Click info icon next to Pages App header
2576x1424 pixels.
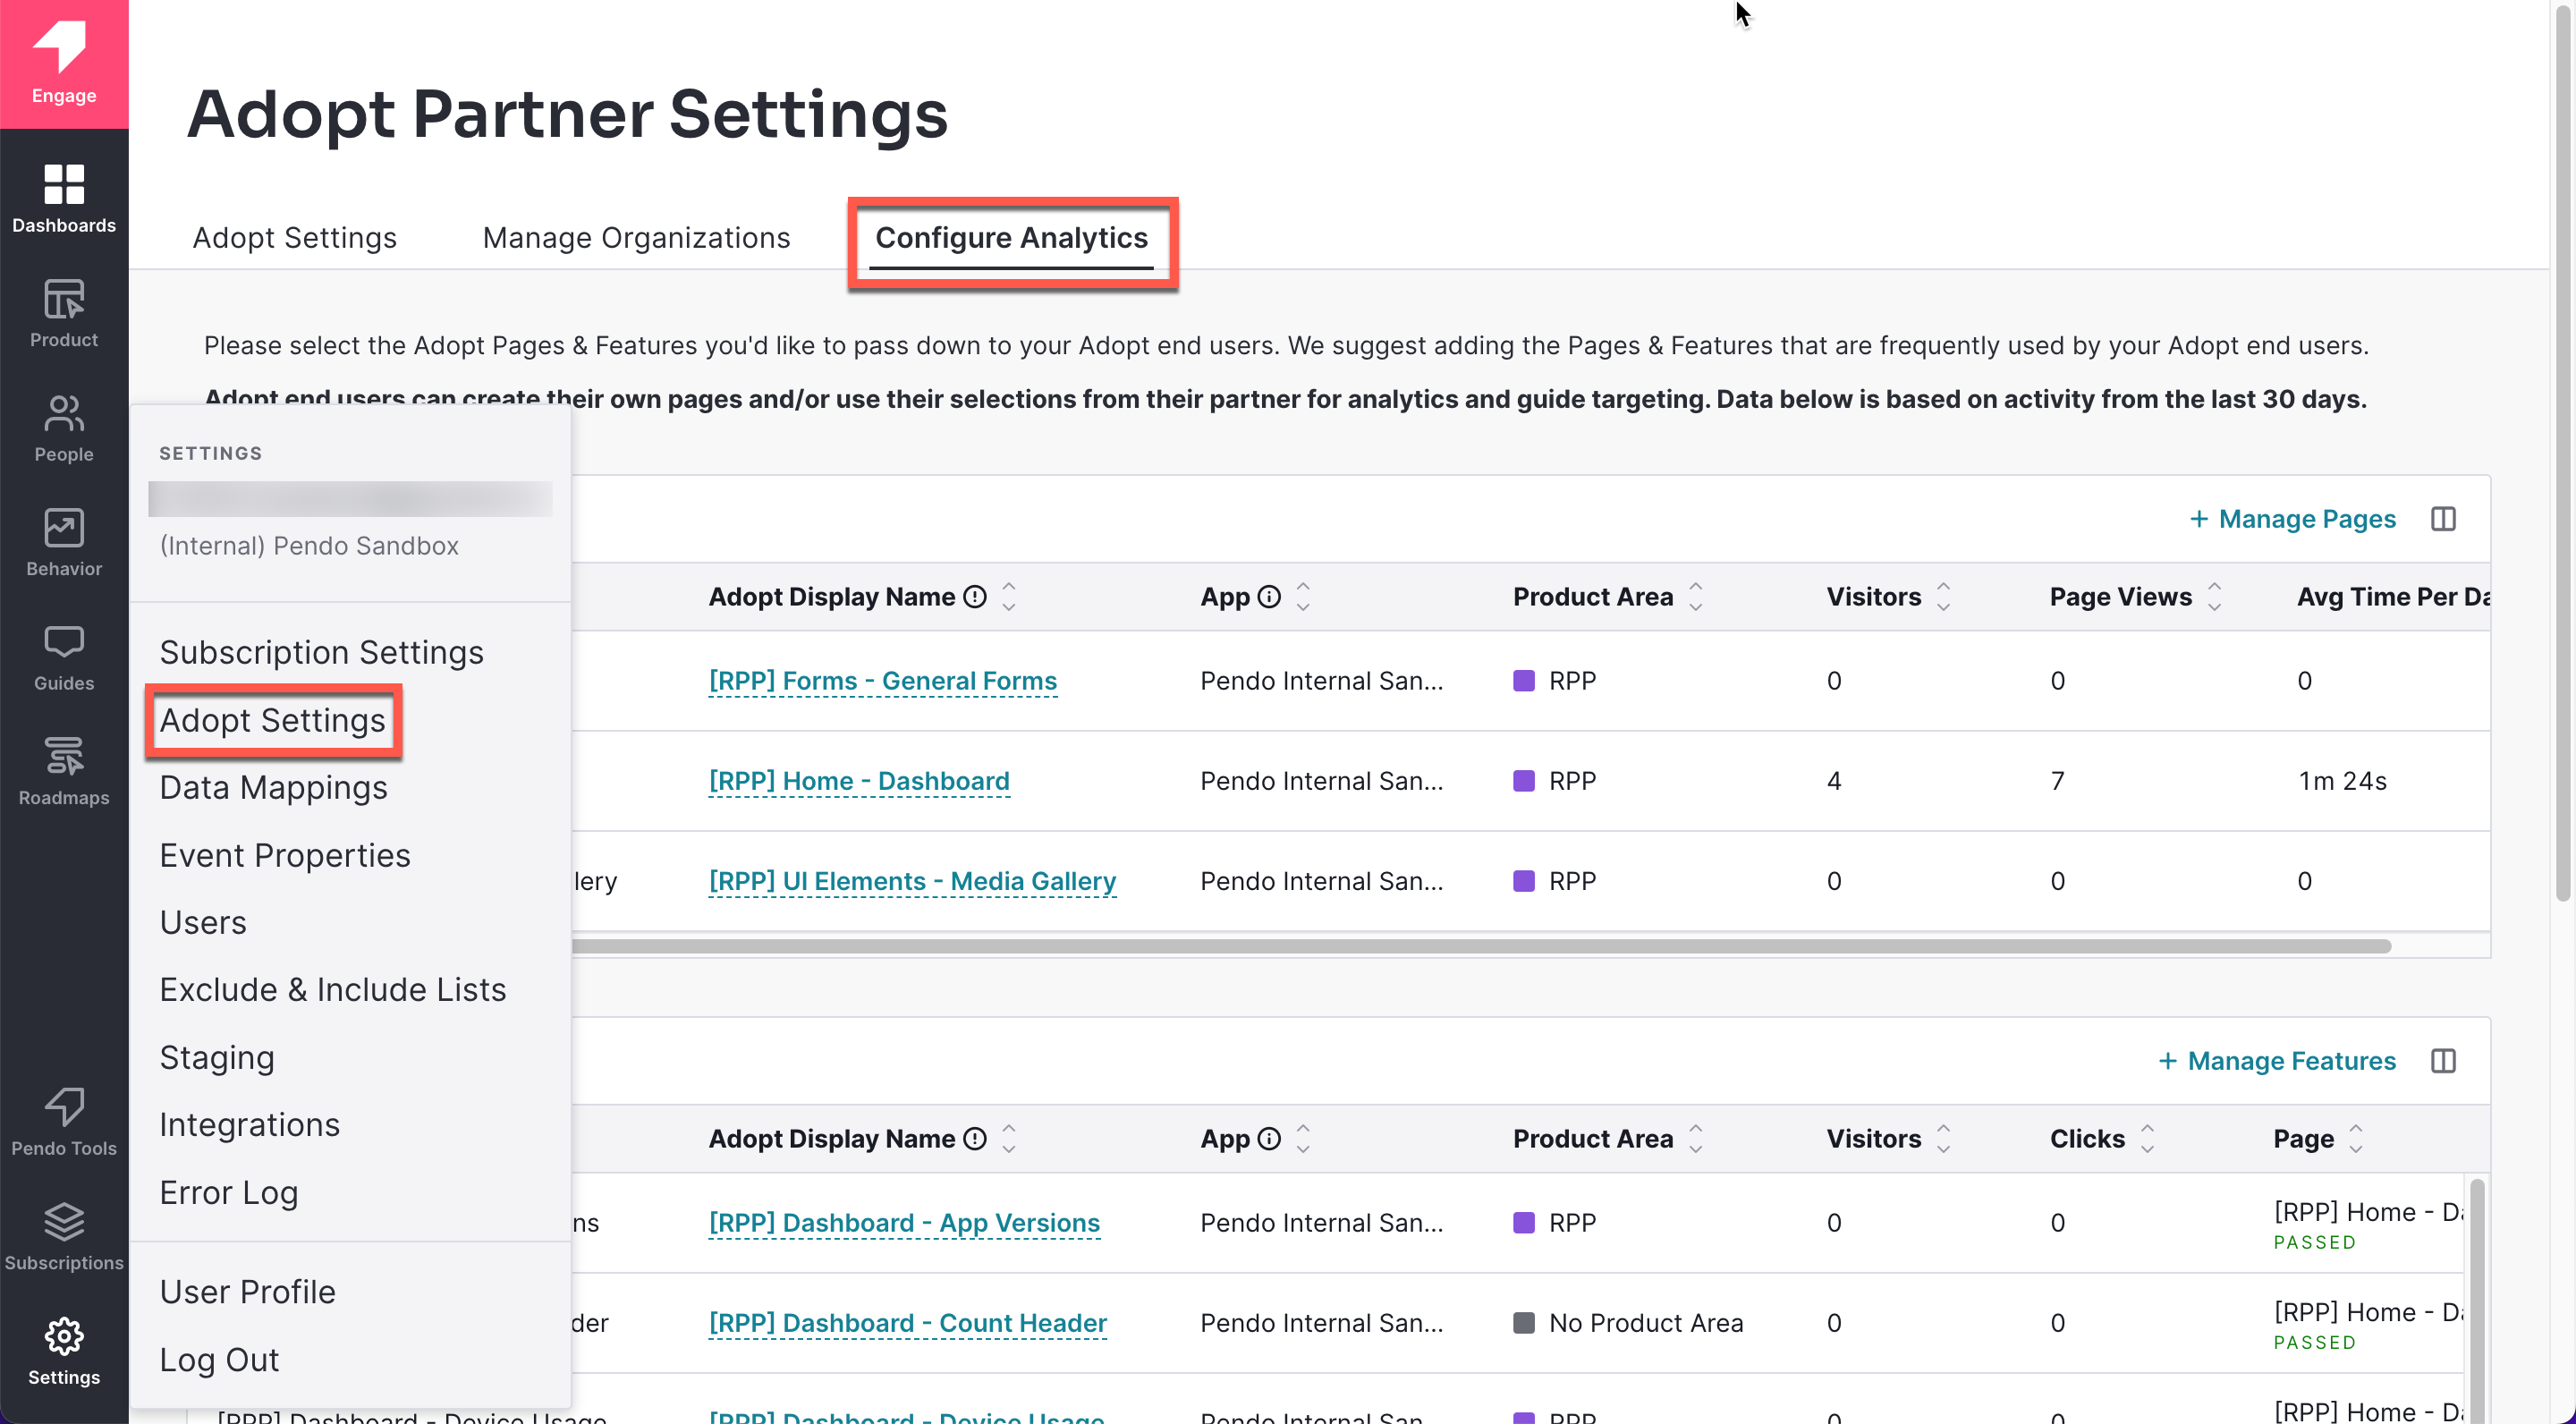tap(1268, 597)
